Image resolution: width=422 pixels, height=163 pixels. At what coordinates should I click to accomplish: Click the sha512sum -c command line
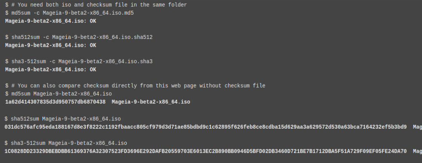pyautogui.click(x=79, y=37)
